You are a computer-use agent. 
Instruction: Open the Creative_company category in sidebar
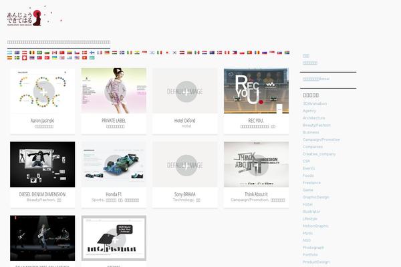[x=319, y=154]
